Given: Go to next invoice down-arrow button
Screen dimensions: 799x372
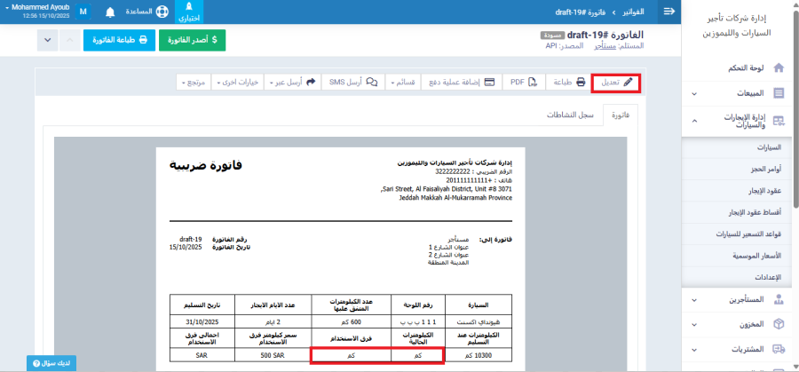Looking at the screenshot, I should pyautogui.click(x=48, y=40).
